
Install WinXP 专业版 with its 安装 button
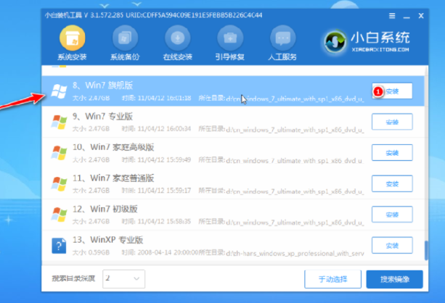coord(392,245)
